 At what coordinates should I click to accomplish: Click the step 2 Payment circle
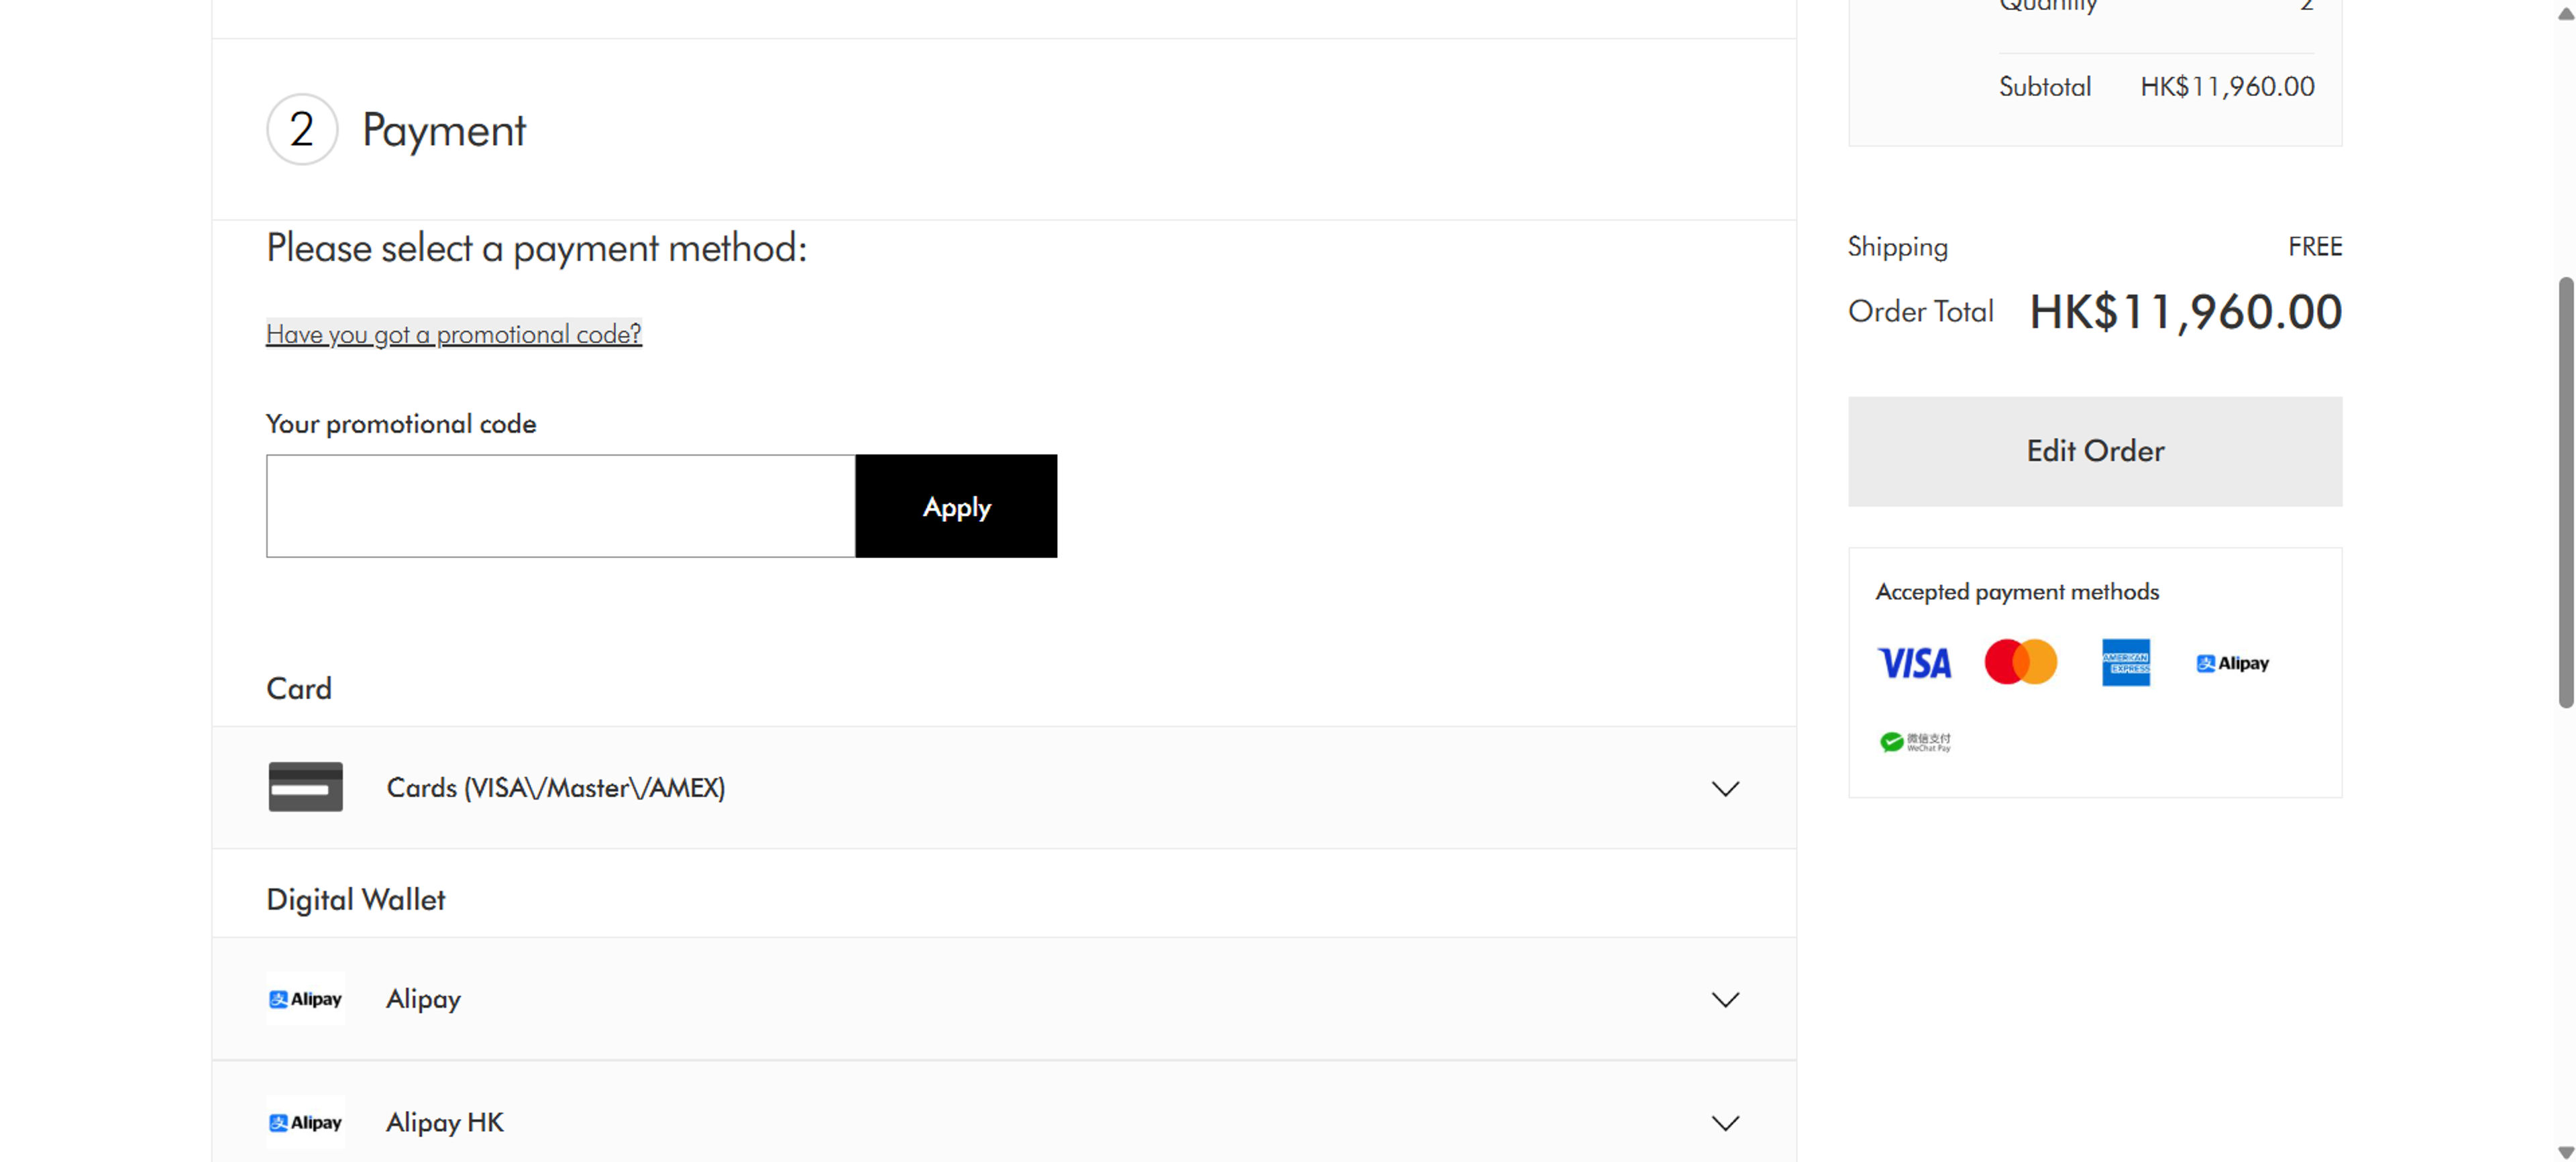[302, 130]
